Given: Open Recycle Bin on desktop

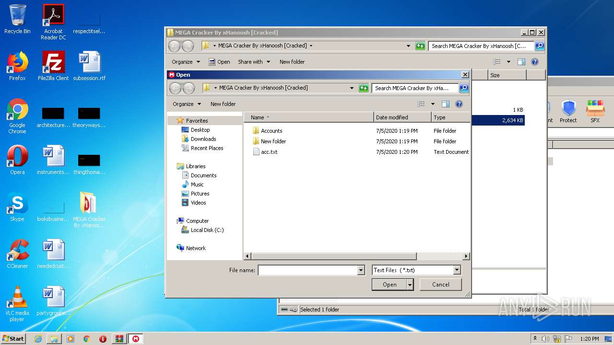Looking at the screenshot, I should pyautogui.click(x=17, y=20).
